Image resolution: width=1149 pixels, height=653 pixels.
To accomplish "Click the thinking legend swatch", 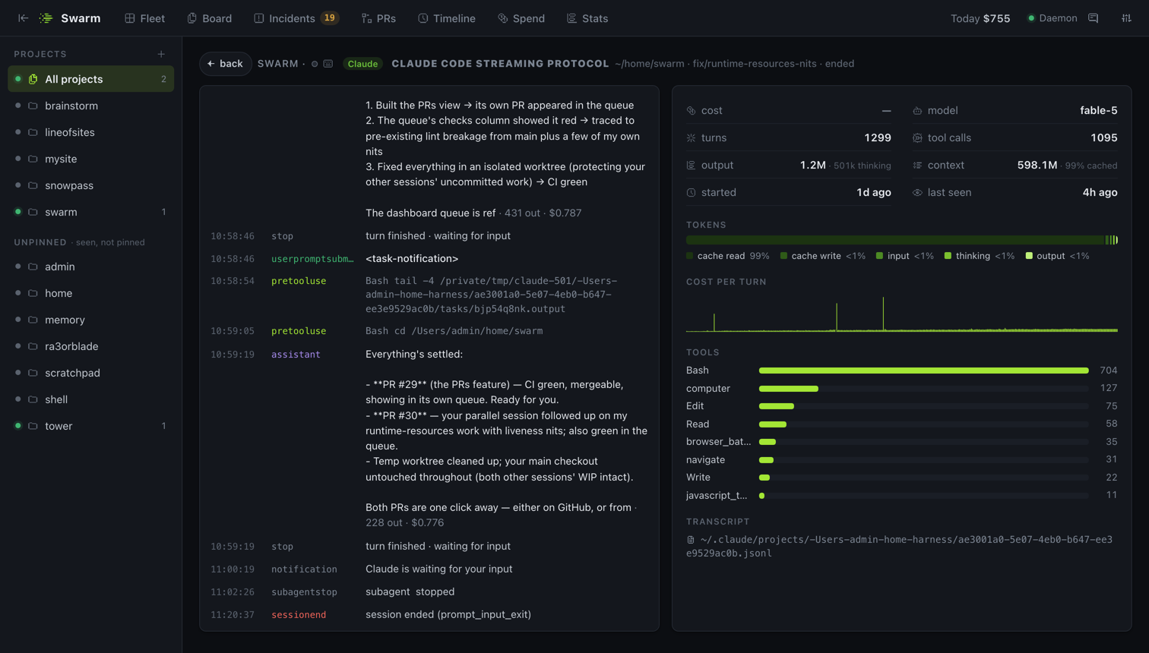I will tap(948, 256).
